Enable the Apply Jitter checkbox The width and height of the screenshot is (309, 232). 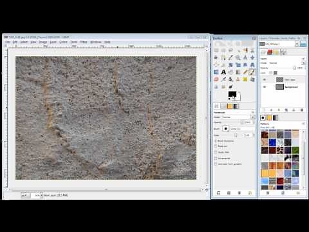pyautogui.click(x=216, y=152)
